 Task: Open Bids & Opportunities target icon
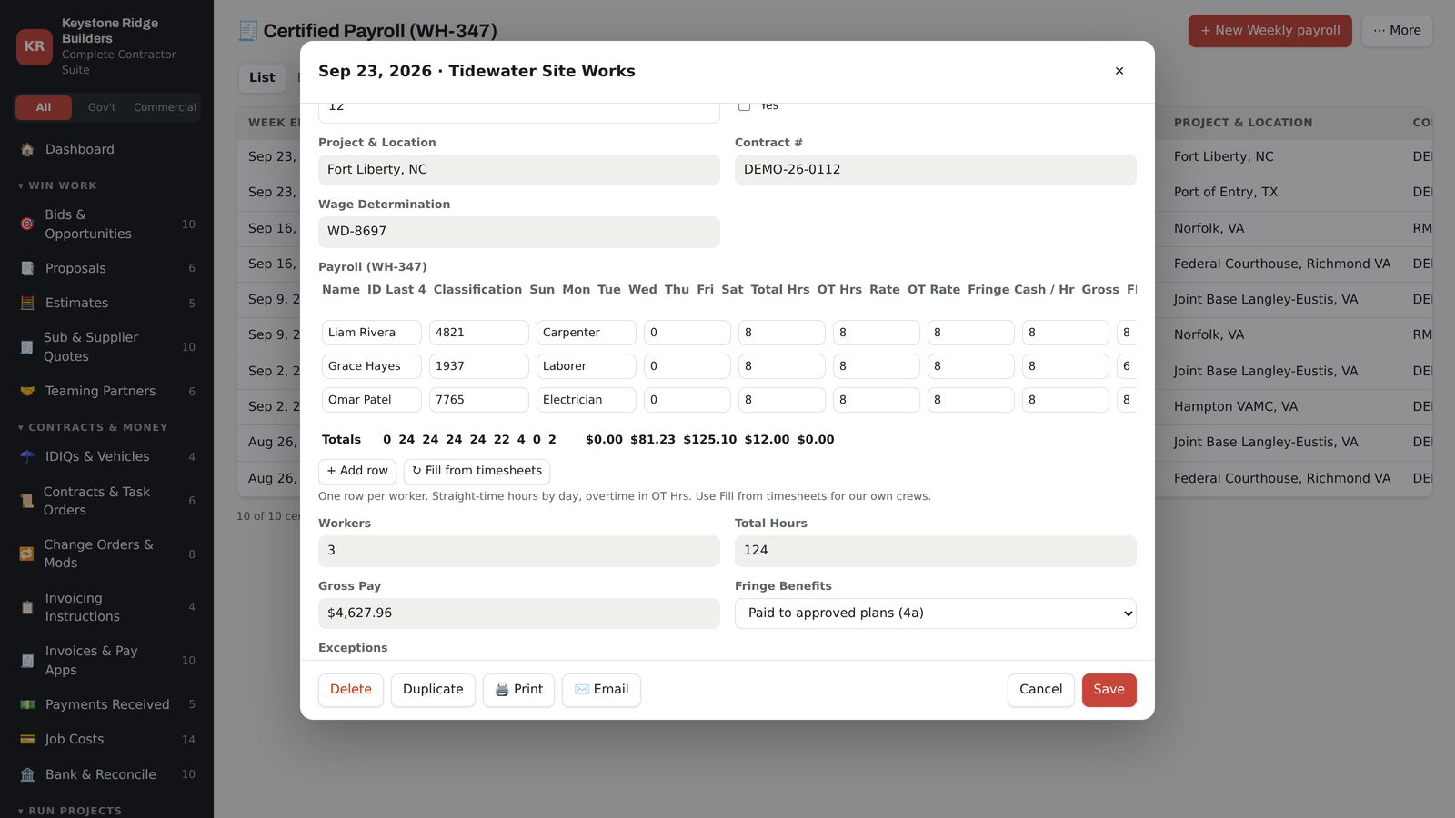click(27, 224)
